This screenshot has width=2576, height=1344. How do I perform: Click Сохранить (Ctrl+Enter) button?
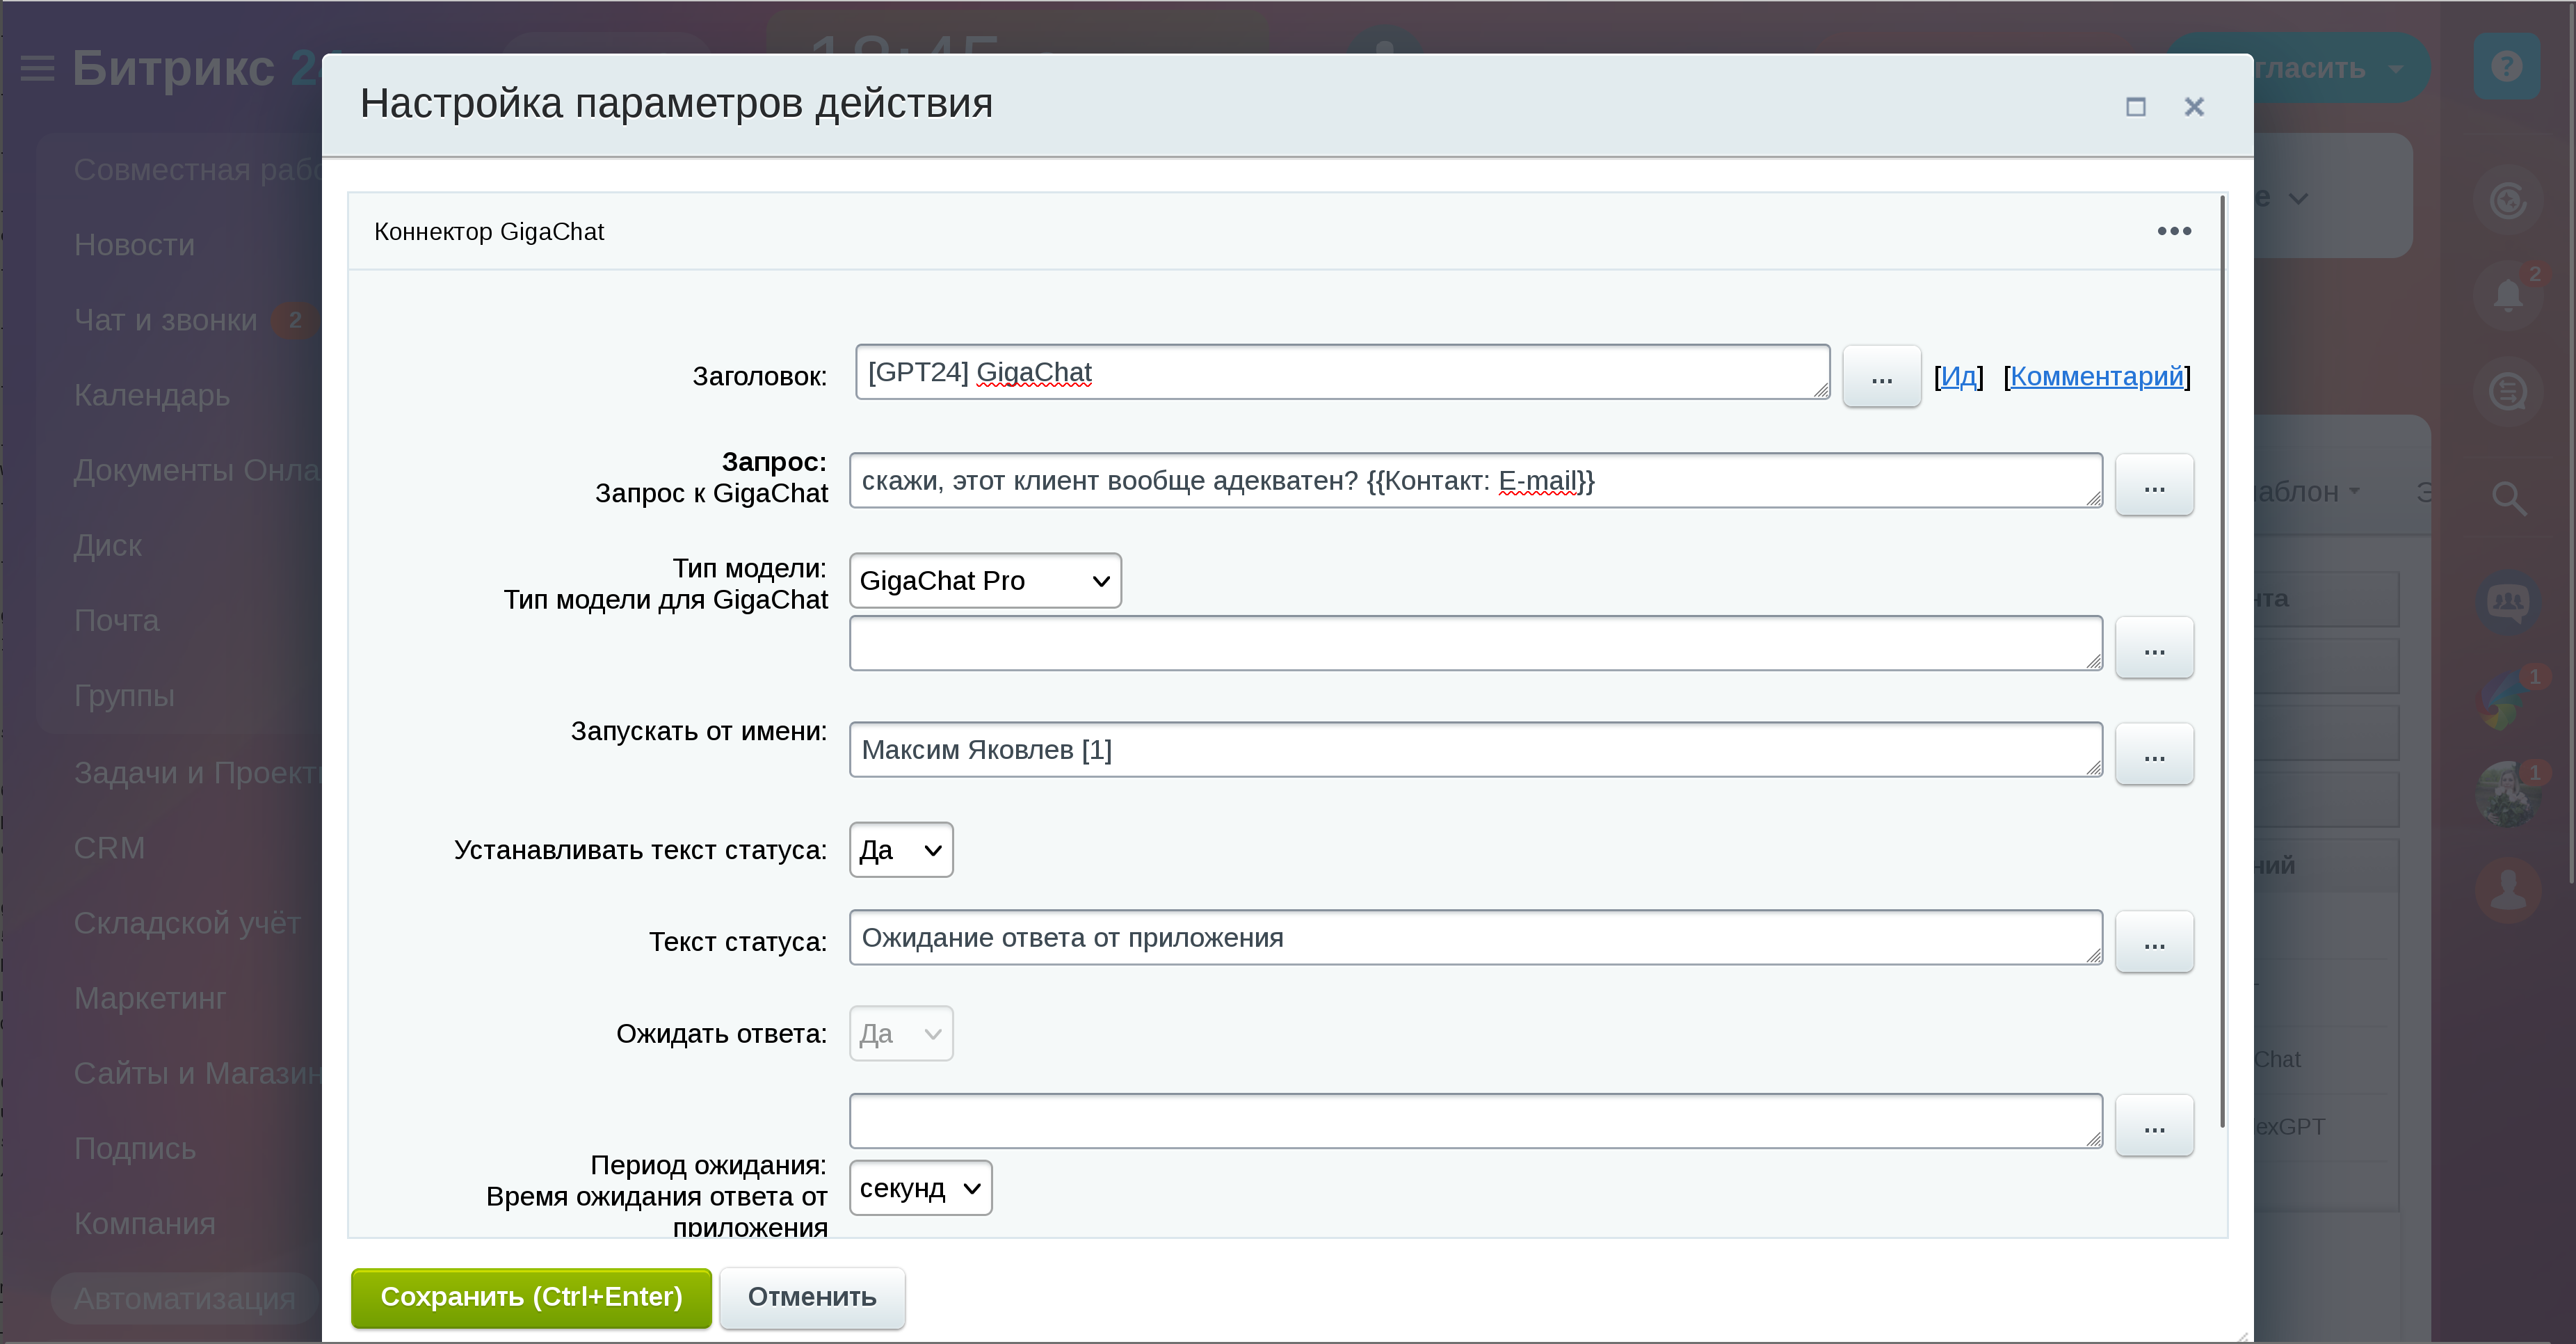click(x=531, y=1297)
